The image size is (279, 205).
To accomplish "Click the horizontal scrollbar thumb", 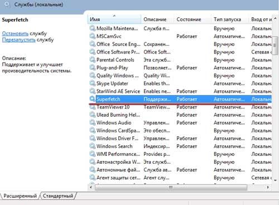I will pyautogui.click(x=171, y=187).
